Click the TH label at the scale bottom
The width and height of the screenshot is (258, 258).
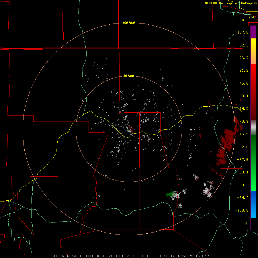(x=246, y=223)
